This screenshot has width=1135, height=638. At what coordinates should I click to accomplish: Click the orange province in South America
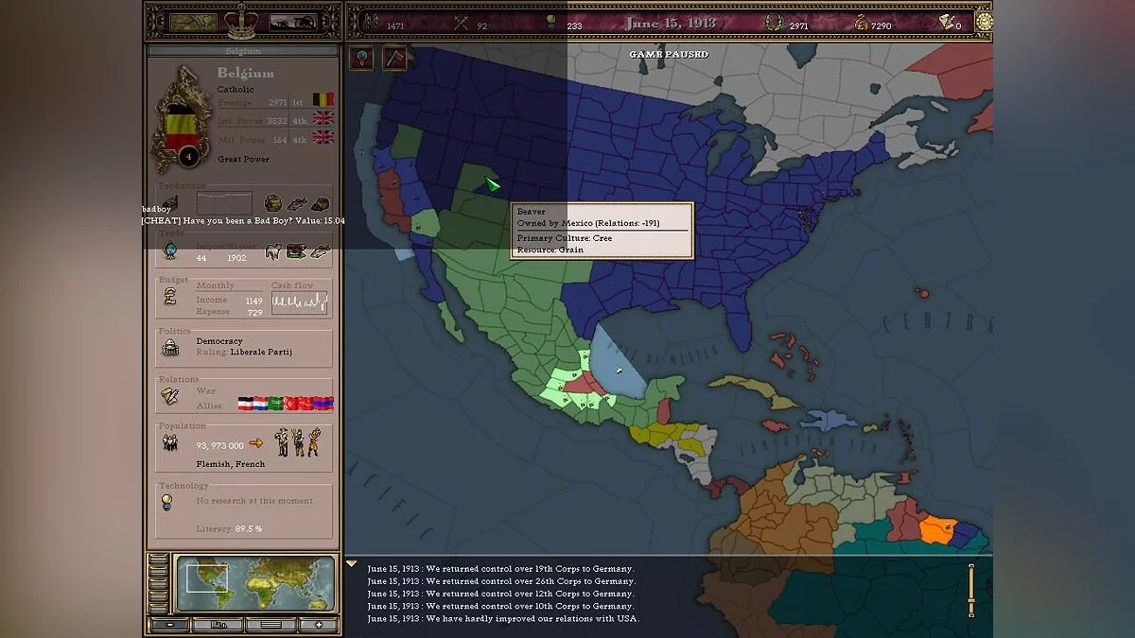[936, 528]
